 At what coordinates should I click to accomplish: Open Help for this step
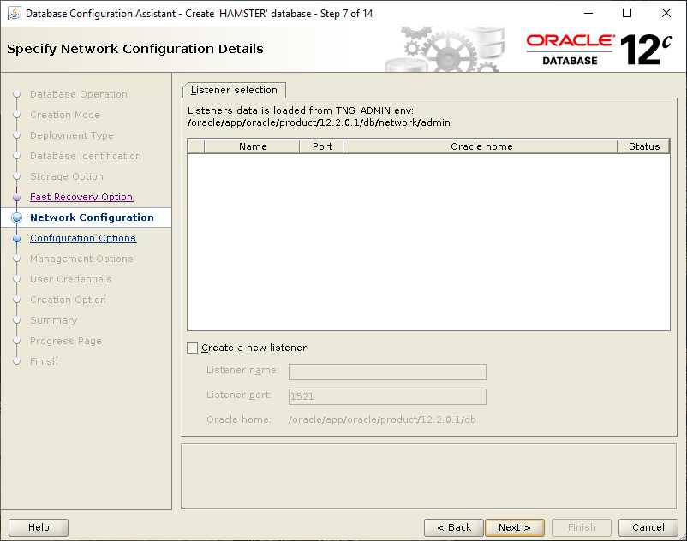click(x=39, y=527)
